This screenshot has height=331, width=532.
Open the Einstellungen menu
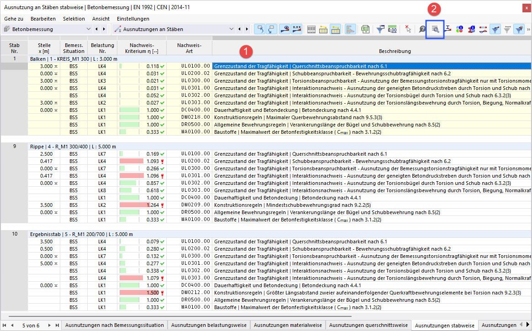(x=133, y=19)
